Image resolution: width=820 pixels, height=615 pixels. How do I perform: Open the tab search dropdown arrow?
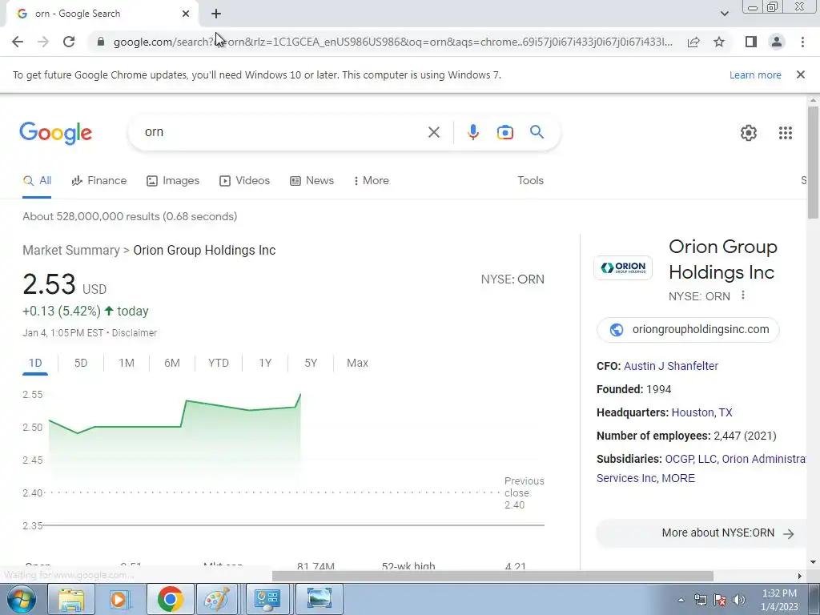point(724,14)
